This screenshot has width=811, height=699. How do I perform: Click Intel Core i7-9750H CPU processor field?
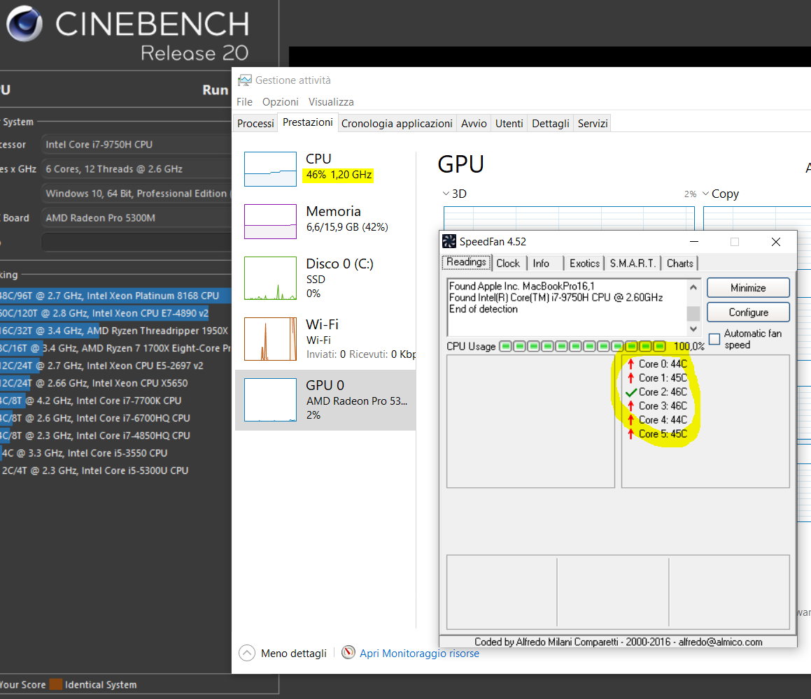click(136, 145)
